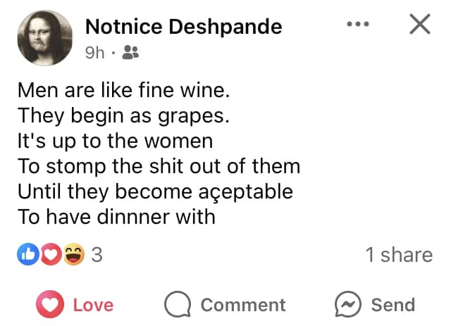The height and width of the screenshot is (326, 451).
Task: Click the text "To have dinnner with"
Action: (116, 217)
